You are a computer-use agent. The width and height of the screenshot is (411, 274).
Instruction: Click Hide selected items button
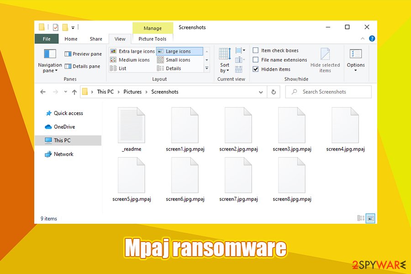[325, 60]
